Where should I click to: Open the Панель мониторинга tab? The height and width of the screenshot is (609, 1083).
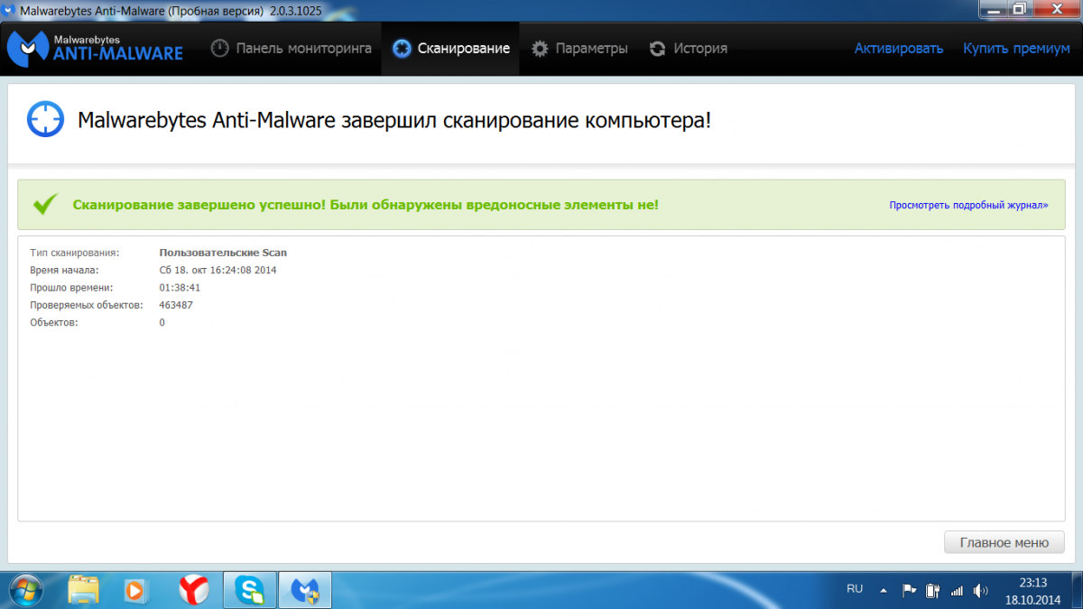point(292,49)
